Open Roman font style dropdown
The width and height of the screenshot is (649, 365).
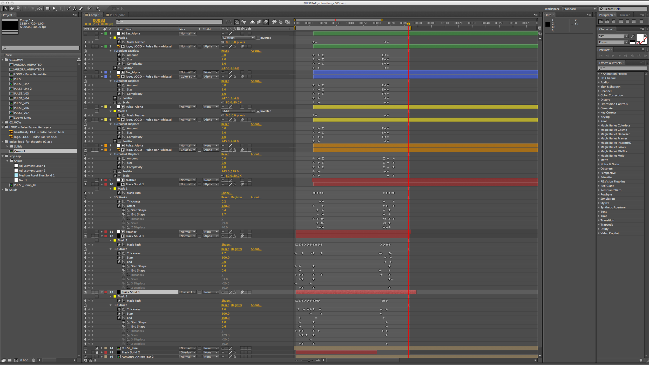click(x=613, y=42)
